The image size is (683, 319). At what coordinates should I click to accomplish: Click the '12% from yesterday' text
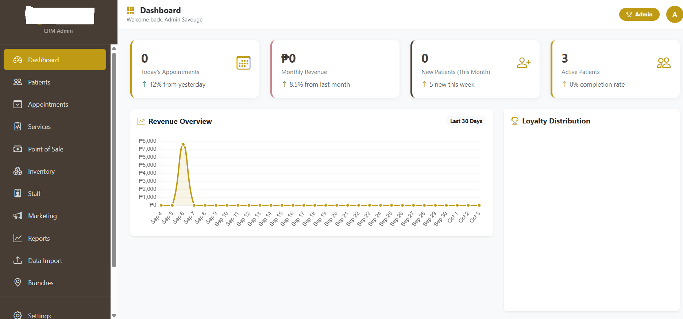pyautogui.click(x=177, y=84)
